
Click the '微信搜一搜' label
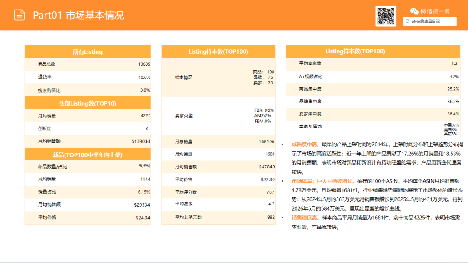(x=435, y=11)
